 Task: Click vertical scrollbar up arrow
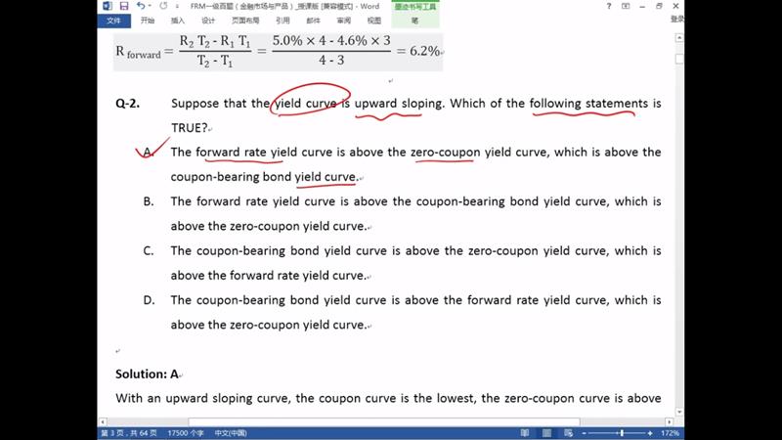pyautogui.click(x=679, y=38)
